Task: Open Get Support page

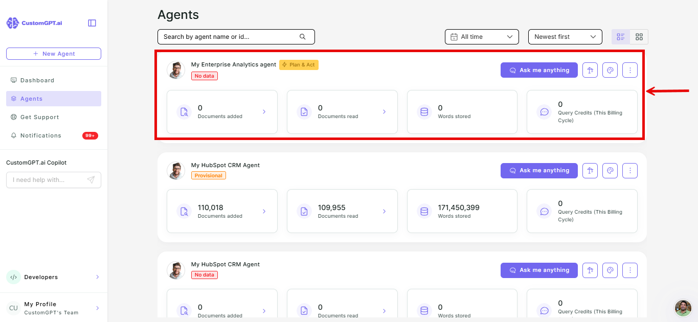Action: pos(54,117)
